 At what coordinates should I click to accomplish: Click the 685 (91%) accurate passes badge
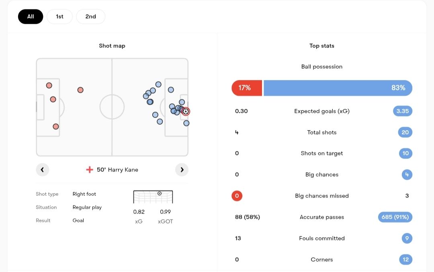(395, 217)
